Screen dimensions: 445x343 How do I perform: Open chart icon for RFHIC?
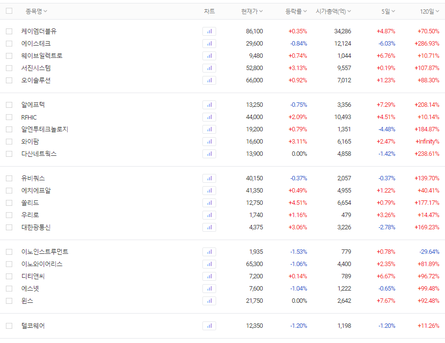pos(209,117)
